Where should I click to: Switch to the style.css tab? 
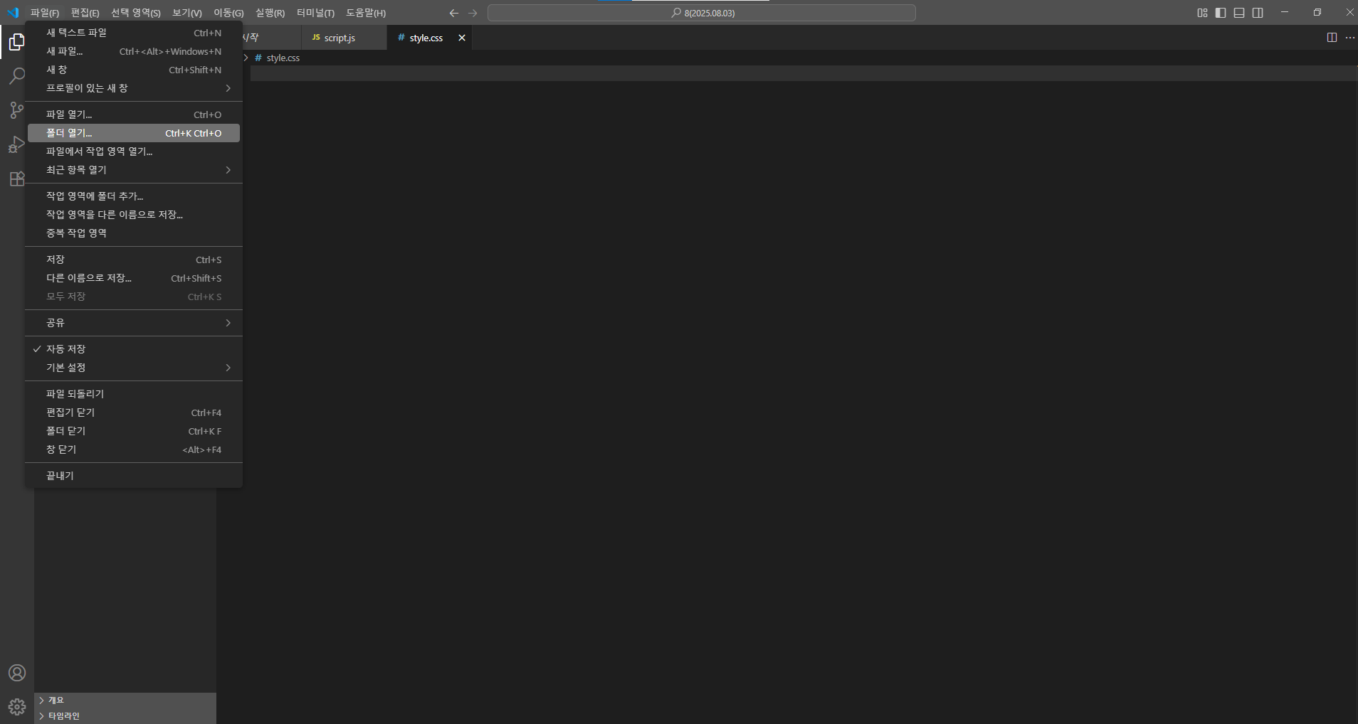429,38
